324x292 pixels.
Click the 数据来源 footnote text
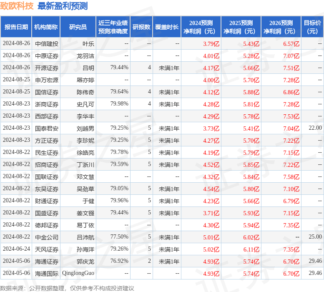point(67,288)
